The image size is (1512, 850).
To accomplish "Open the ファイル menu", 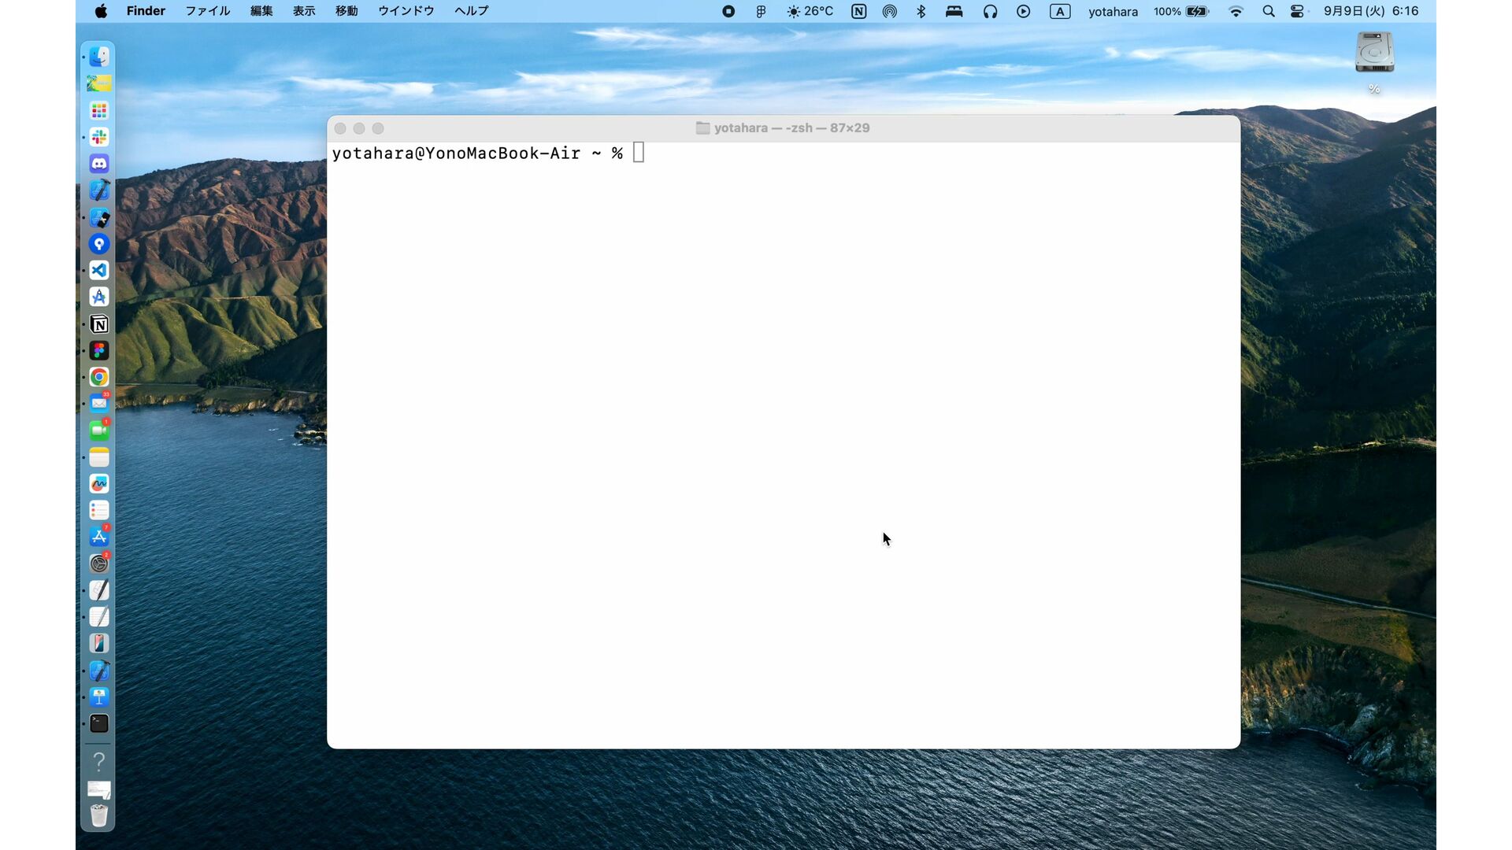I will 207,11.
